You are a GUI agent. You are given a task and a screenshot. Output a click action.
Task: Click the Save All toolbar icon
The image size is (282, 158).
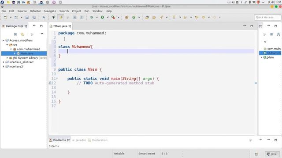coord(34,17)
